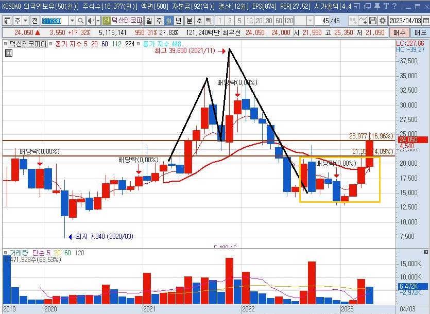Click the +17.32% change rate value
Image resolution: width=430 pixels, height=314 pixels.
click(x=79, y=32)
